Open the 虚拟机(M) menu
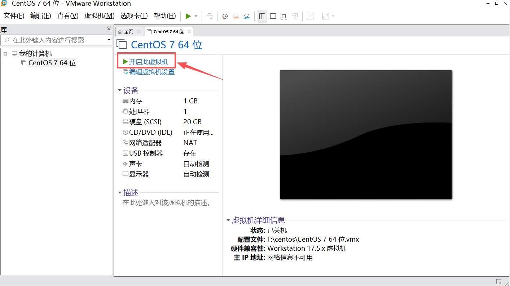The height and width of the screenshot is (286, 510). point(99,16)
